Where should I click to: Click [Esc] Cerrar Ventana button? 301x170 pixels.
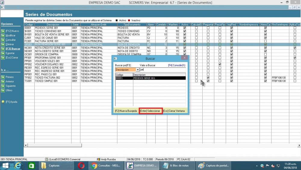coord(174,111)
